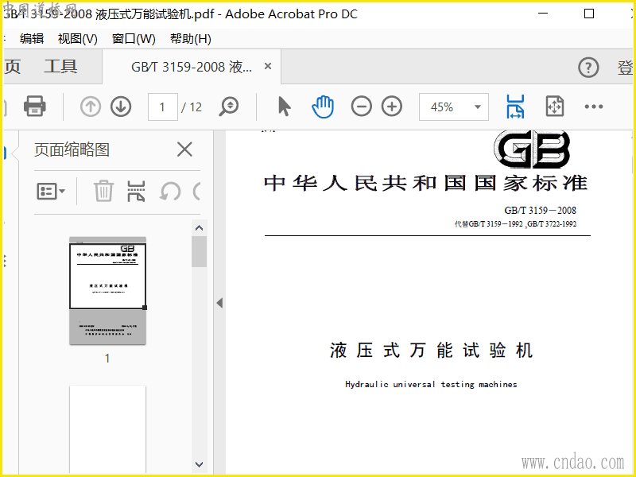Maximize the Acrobat window
Viewport: 636px width, 477px height.
click(x=589, y=14)
